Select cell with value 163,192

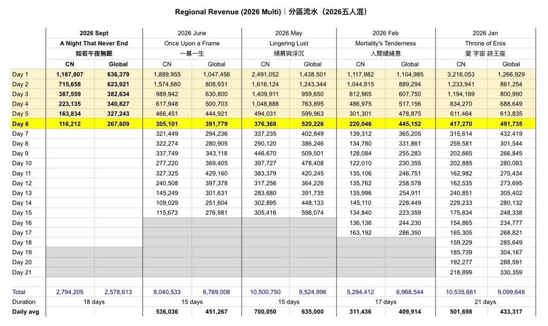[360, 233]
